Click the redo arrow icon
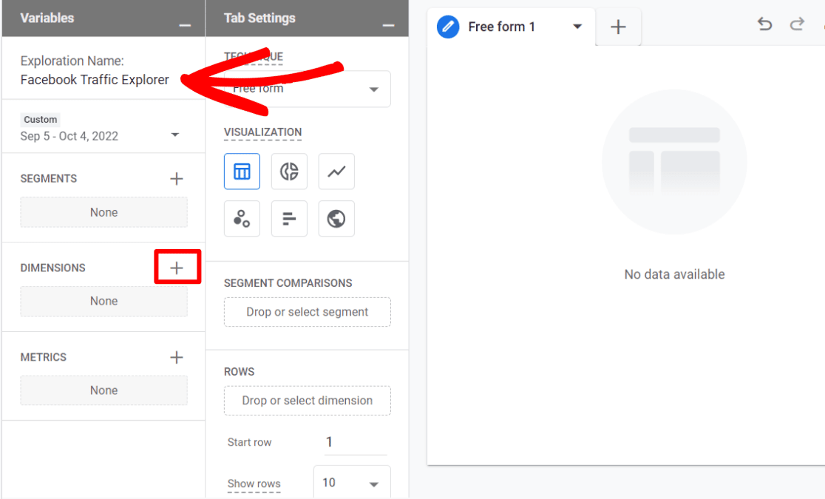 (x=797, y=24)
